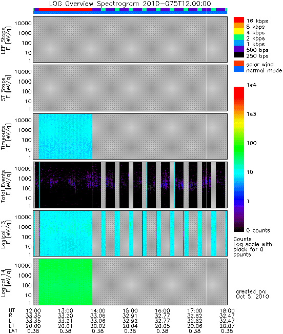Click the red telemetry bar segment at top
This screenshot has height=334, width=283.
(x=65, y=10)
